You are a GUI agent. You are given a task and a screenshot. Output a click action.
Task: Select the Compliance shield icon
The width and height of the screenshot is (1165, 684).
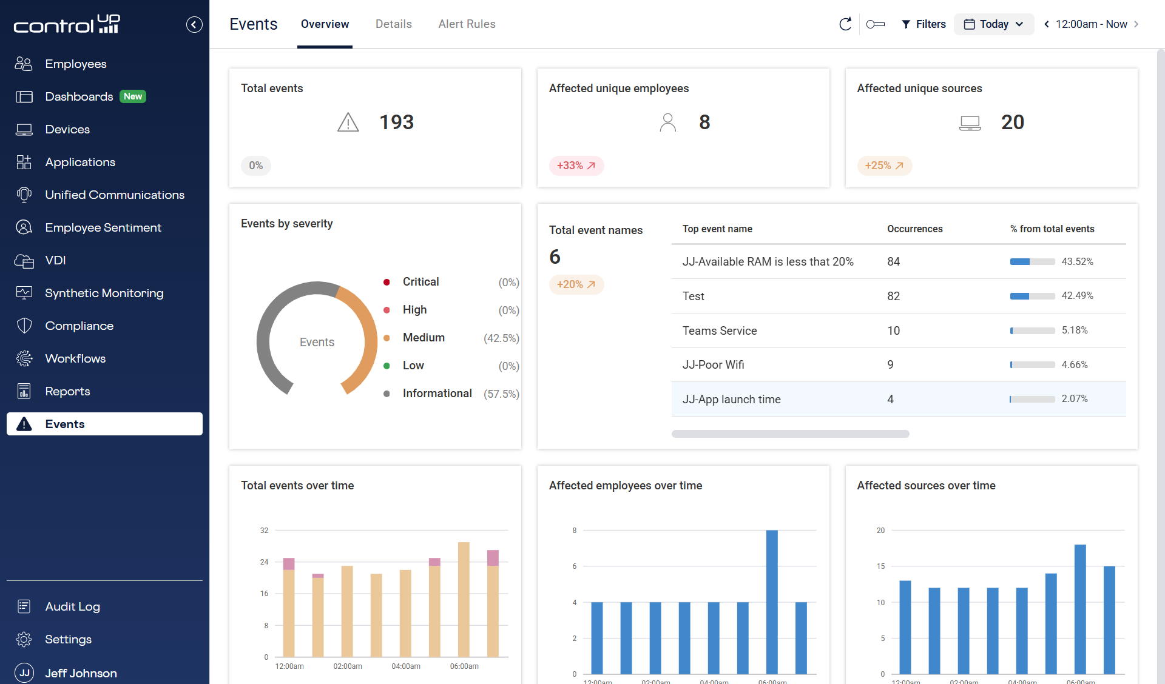tap(24, 326)
